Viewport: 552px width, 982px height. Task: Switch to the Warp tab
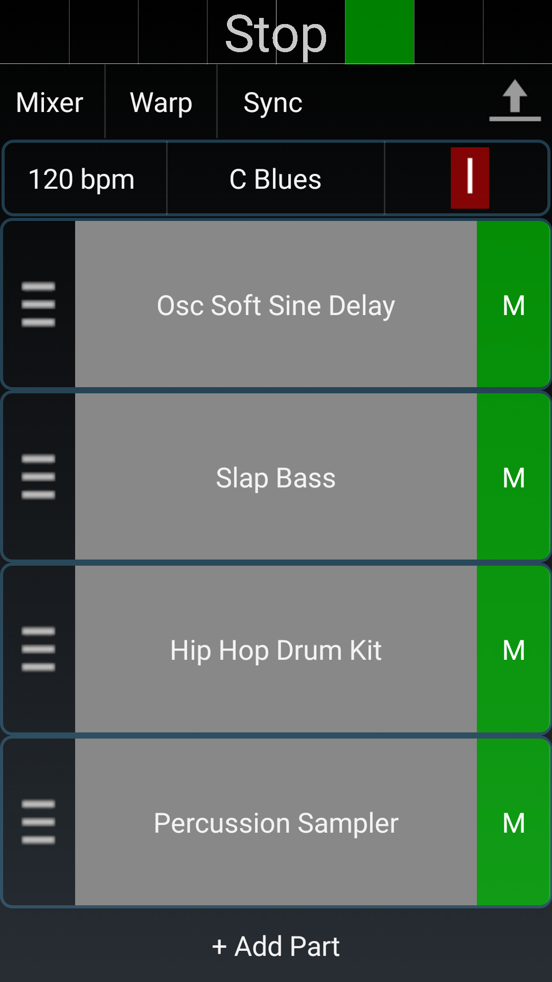161,102
